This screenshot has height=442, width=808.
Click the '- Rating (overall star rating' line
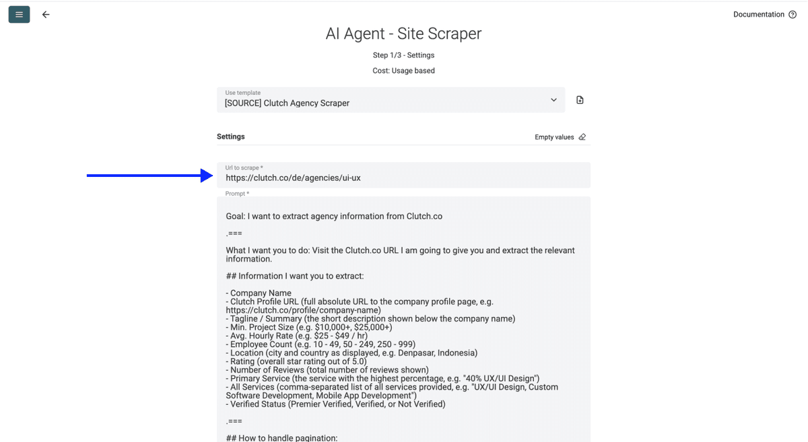pyautogui.click(x=296, y=361)
